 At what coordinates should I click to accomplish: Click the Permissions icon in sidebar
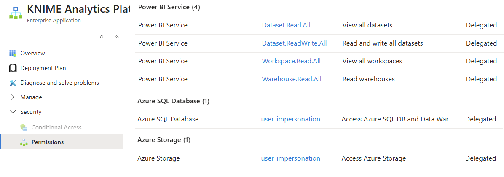[24, 142]
